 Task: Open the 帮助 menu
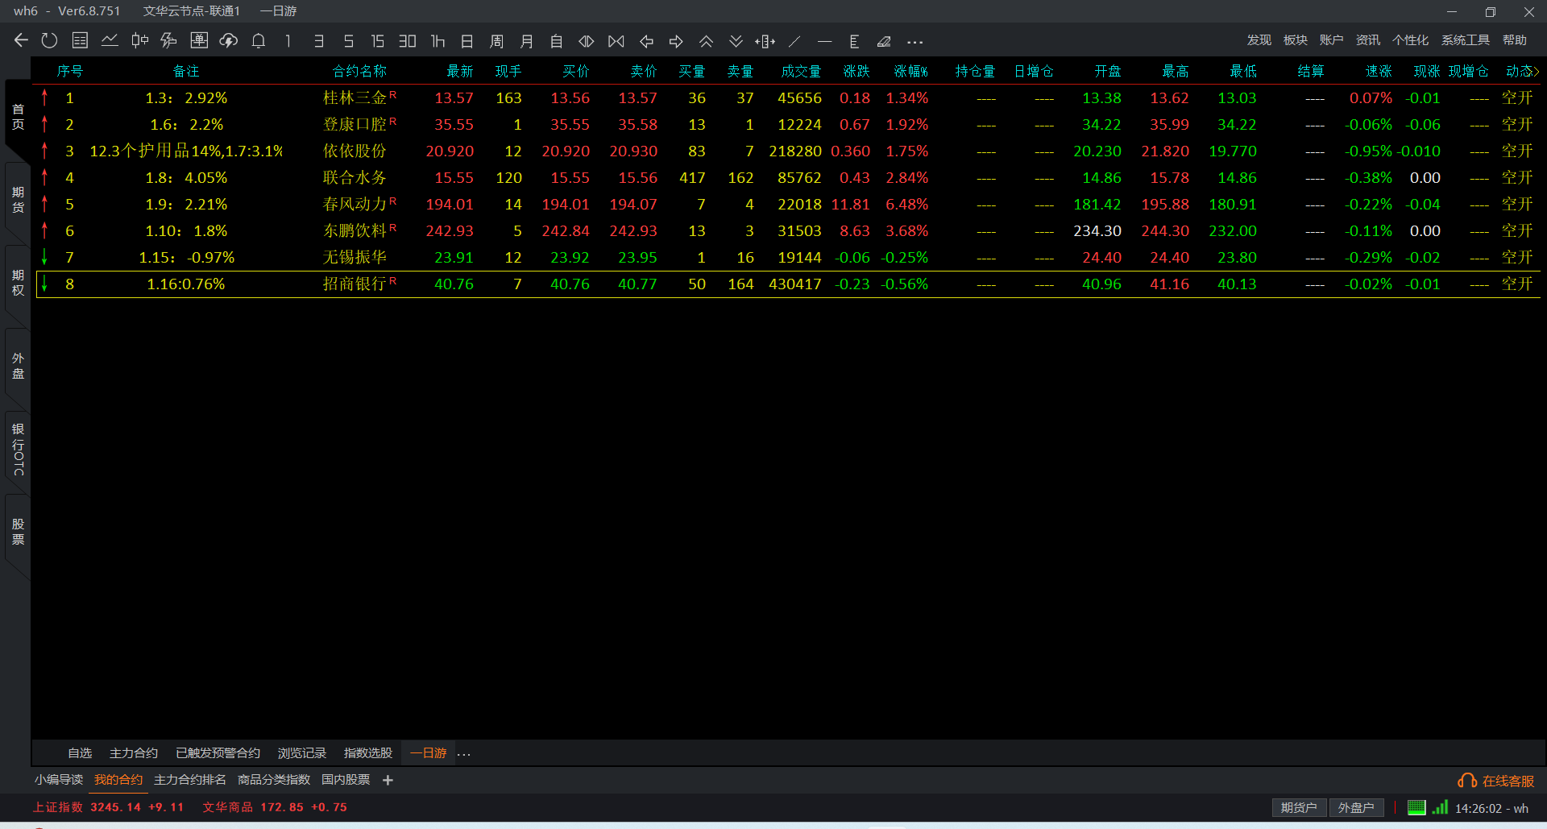pyautogui.click(x=1514, y=40)
